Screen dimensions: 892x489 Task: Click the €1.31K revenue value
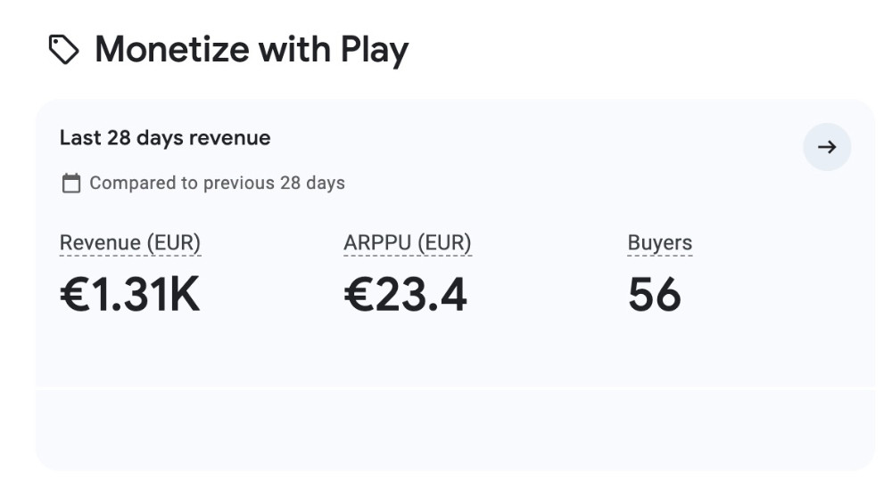[129, 294]
